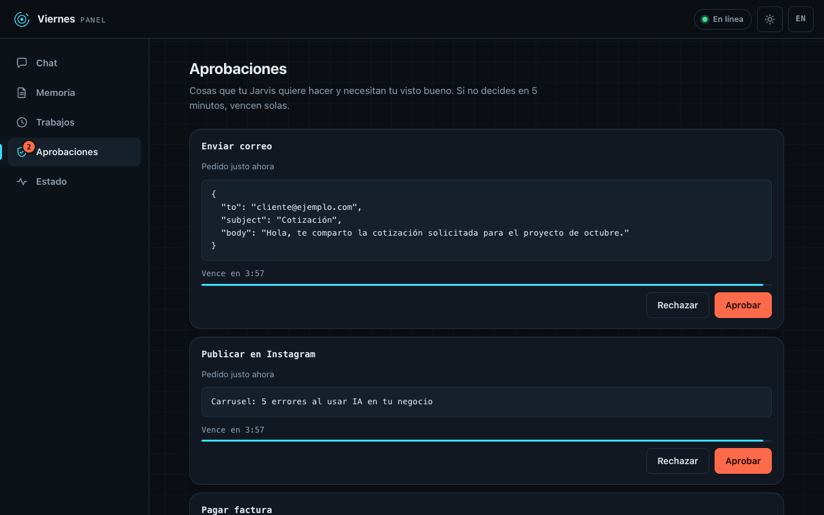Select Aprobaciones in the sidebar
The image size is (824, 515).
tap(75, 152)
